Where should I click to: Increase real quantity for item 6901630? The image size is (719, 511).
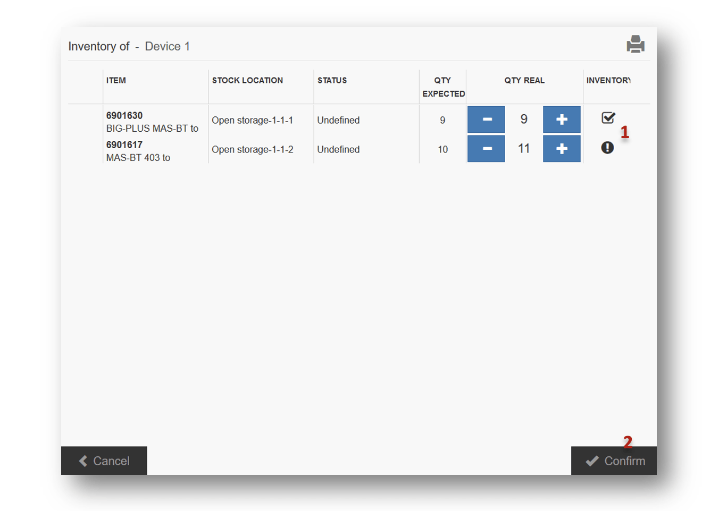pos(561,120)
